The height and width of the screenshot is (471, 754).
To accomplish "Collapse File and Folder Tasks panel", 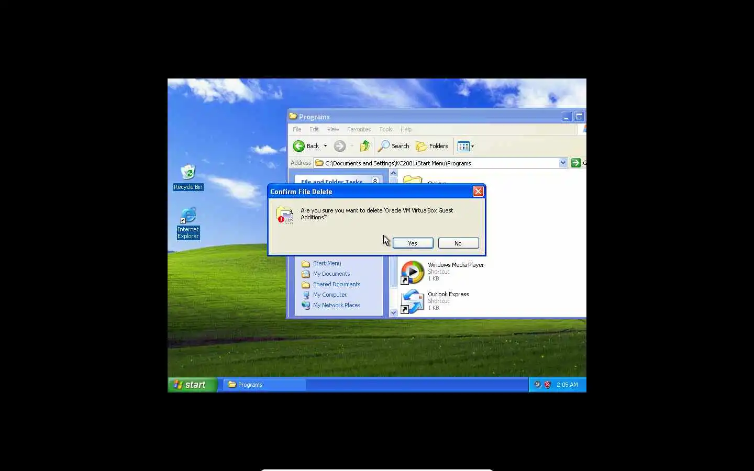I will pos(375,181).
